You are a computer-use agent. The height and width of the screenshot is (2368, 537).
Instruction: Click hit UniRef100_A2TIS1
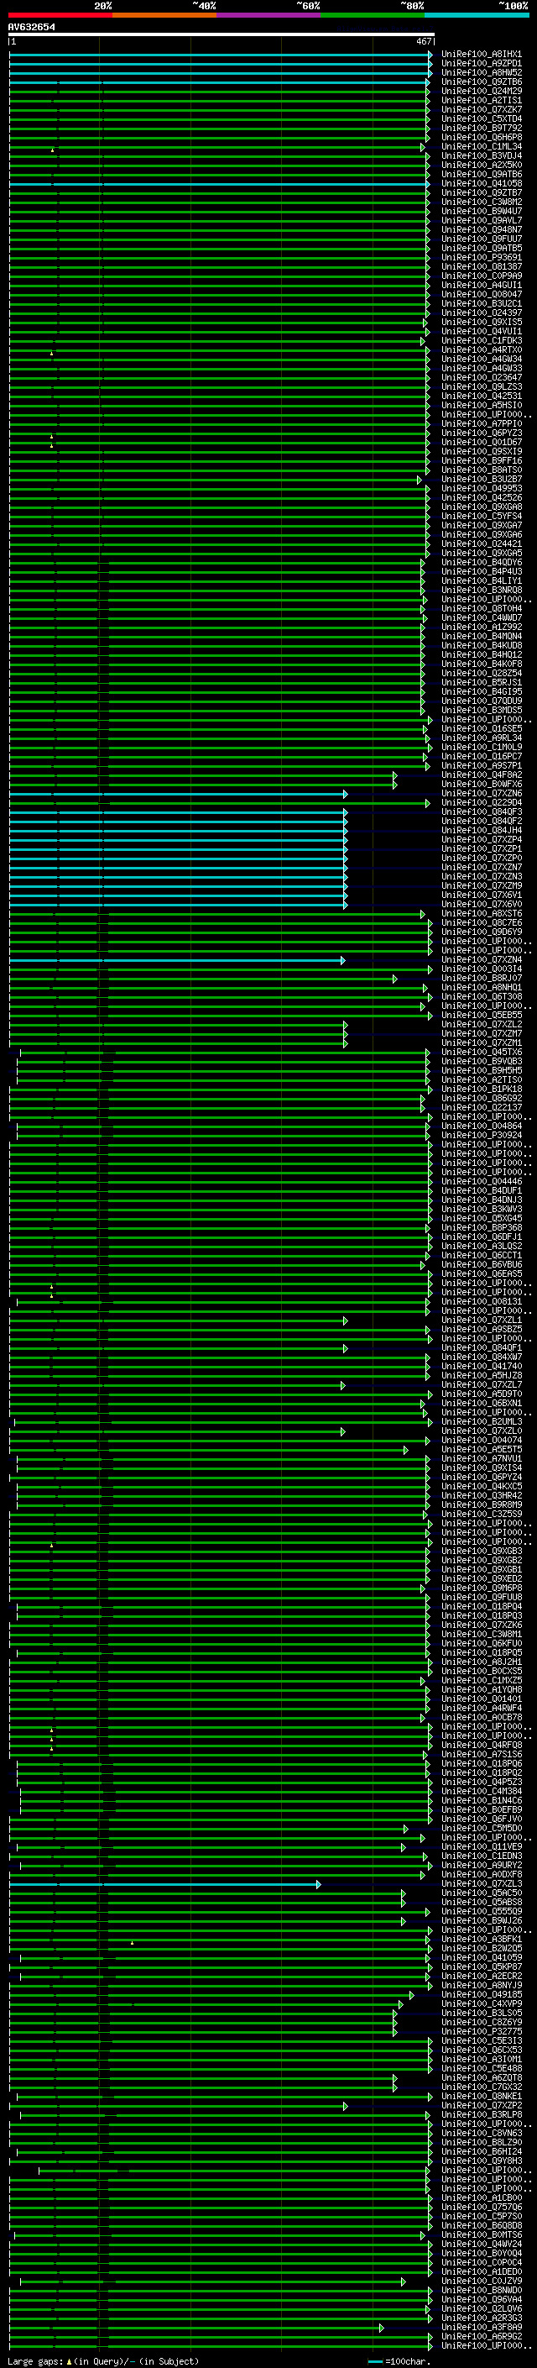[x=481, y=100]
